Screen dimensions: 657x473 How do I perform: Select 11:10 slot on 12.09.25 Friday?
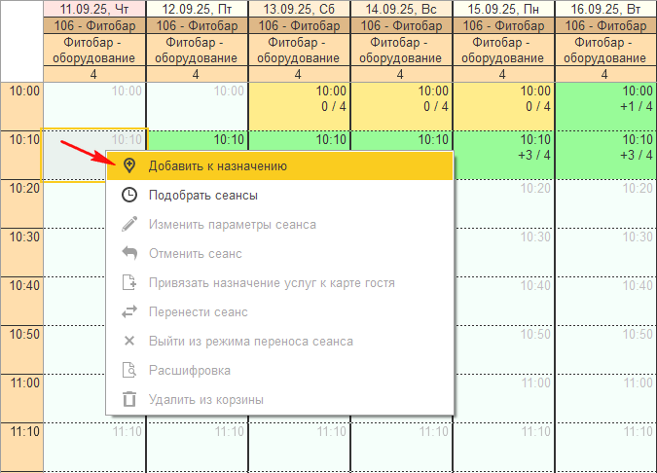coord(197,447)
